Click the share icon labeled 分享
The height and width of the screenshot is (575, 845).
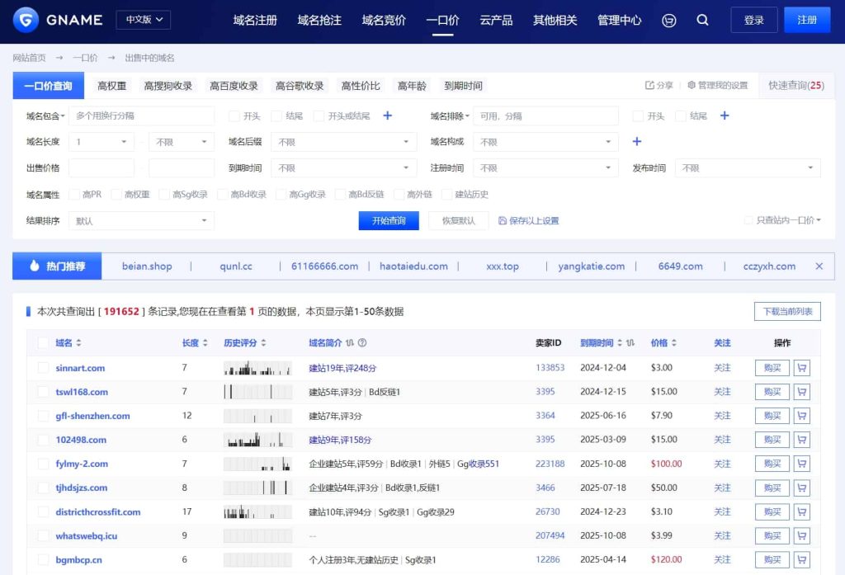click(x=649, y=85)
